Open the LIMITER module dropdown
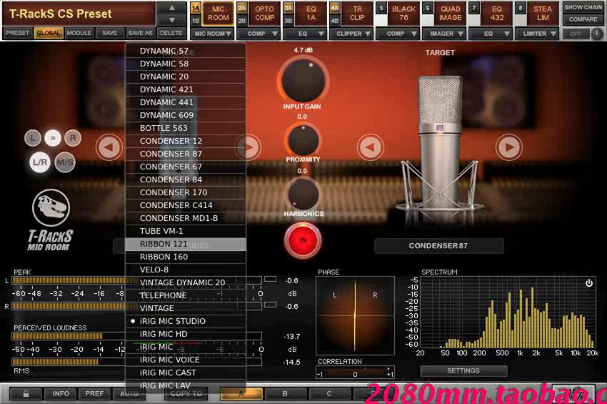The width and height of the screenshot is (607, 404). (538, 34)
